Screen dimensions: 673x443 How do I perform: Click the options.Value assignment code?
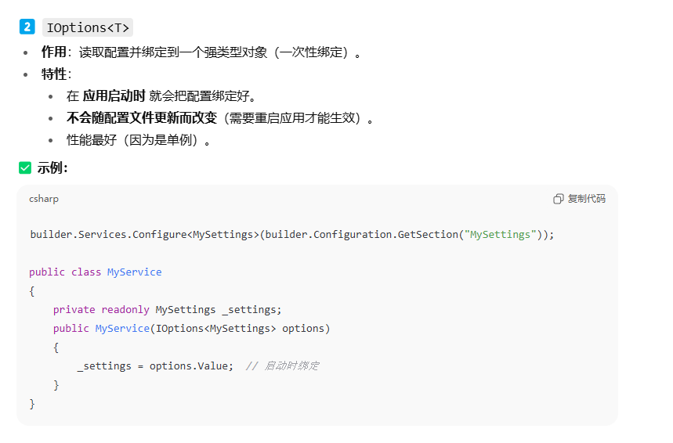tap(155, 366)
